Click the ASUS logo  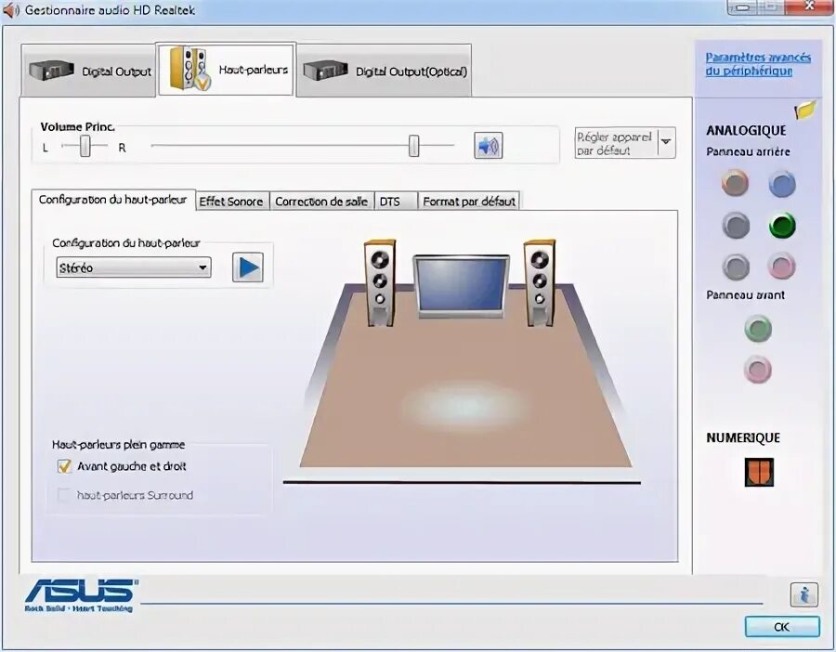pos(80,595)
